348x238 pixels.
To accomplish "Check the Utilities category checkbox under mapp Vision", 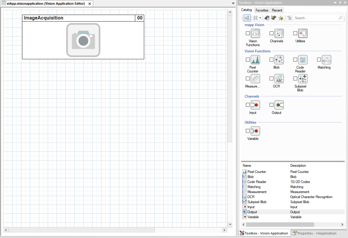I will click(295, 33).
